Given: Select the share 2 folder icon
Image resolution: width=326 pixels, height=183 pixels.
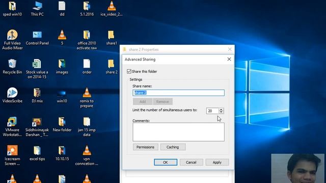Looking at the screenshot, I should [112, 67].
